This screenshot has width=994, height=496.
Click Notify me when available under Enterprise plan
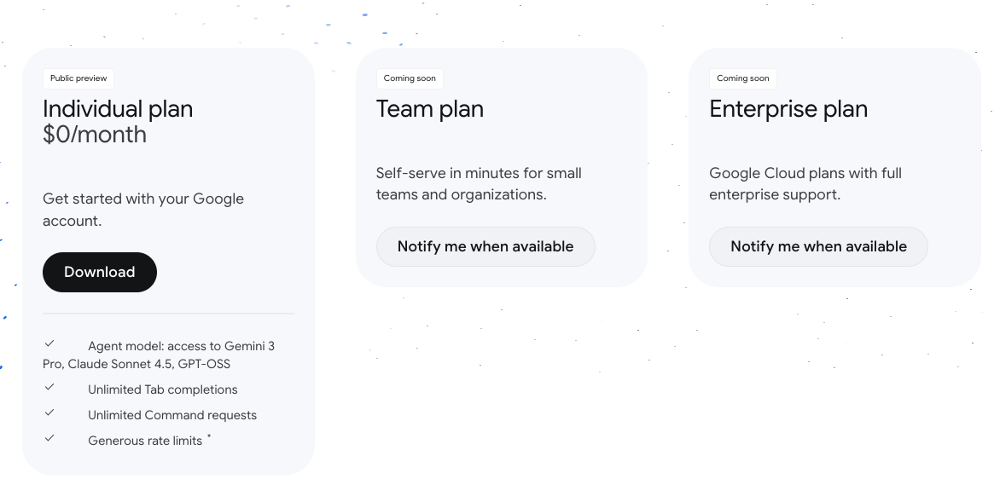coord(818,246)
